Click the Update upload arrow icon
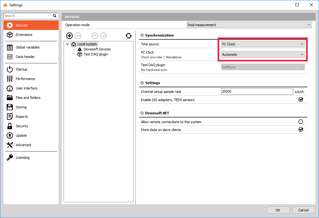319x218 pixels. pyautogui.click(x=9, y=135)
